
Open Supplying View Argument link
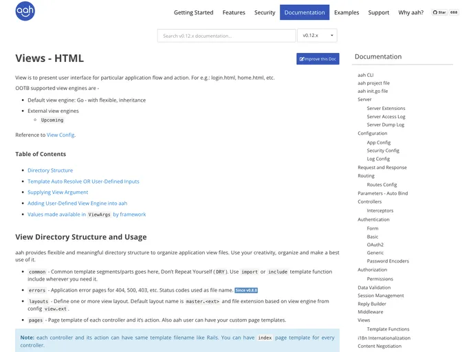pyautogui.click(x=58, y=192)
